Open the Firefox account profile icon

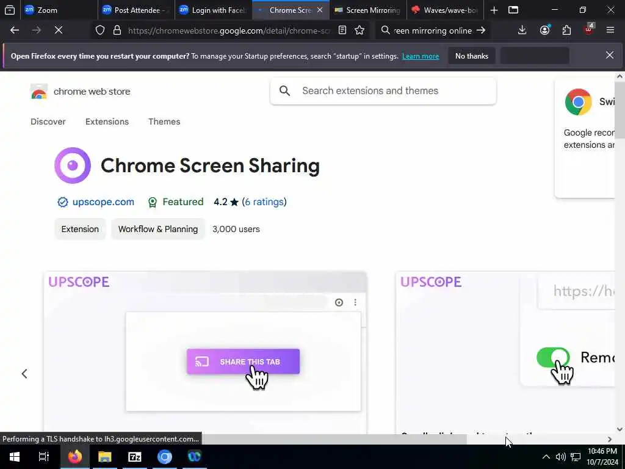point(545,31)
